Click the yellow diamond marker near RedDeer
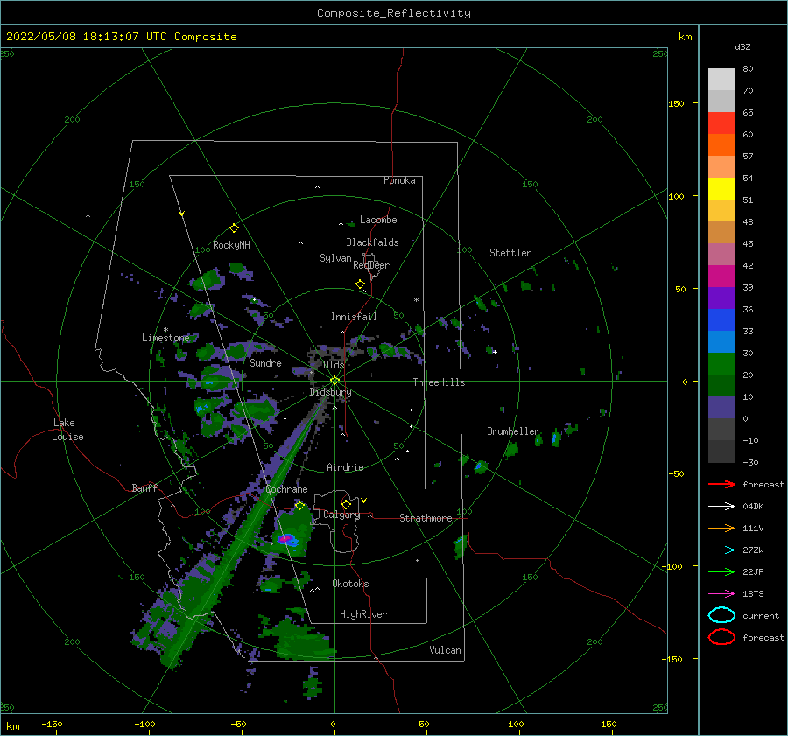The height and width of the screenshot is (736, 788). click(360, 284)
